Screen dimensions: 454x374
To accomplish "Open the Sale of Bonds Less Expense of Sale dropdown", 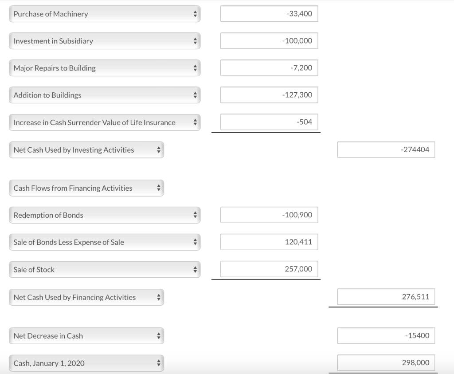I will [104, 242].
